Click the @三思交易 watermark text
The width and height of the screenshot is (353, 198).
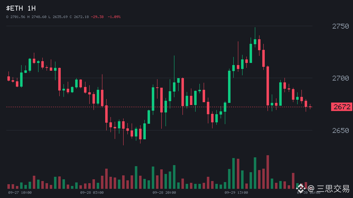click(x=328, y=188)
